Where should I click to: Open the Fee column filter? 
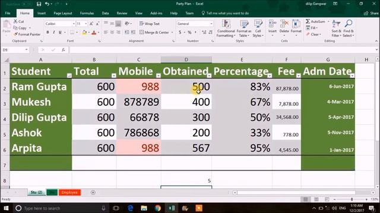298,76
